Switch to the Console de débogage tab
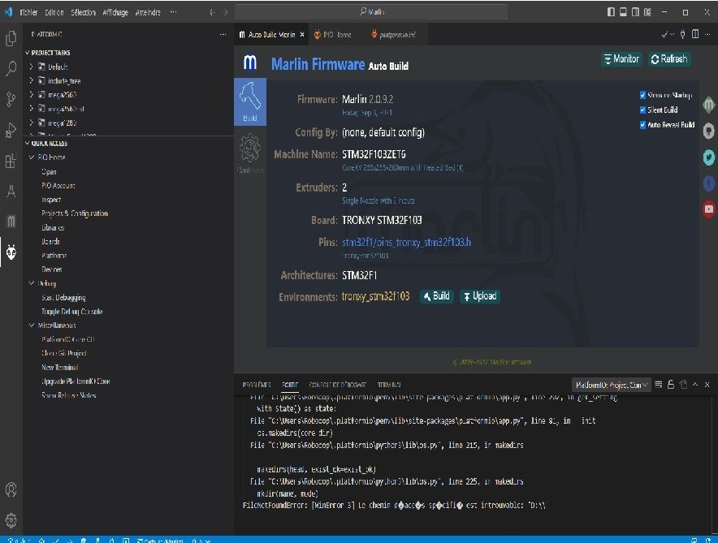Screen dimensions: 718x543 point(338,385)
